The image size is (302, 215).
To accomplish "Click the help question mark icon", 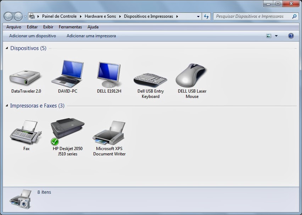I will pos(291,36).
